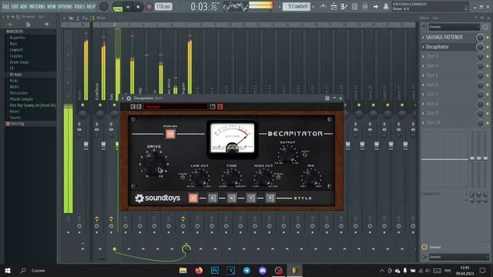Click the Decapitator MIX knob
The width and height of the screenshot is (493, 277).
(x=310, y=178)
